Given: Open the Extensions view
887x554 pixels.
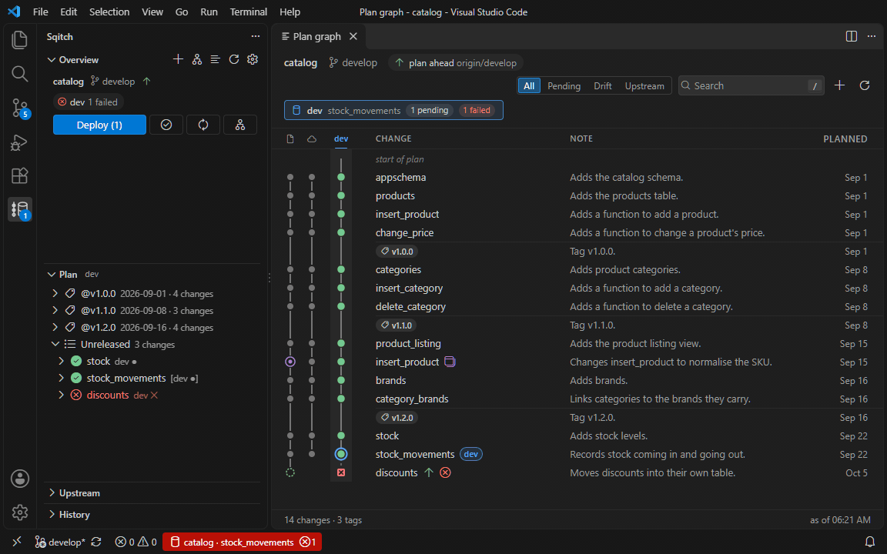Looking at the screenshot, I should click(x=20, y=175).
